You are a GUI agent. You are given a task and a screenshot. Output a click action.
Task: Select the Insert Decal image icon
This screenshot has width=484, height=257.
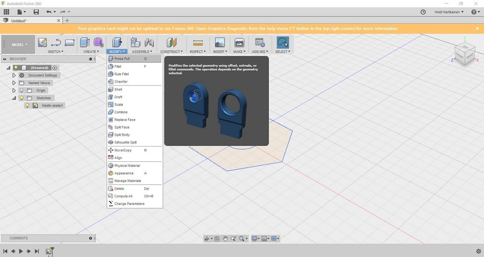(220, 42)
